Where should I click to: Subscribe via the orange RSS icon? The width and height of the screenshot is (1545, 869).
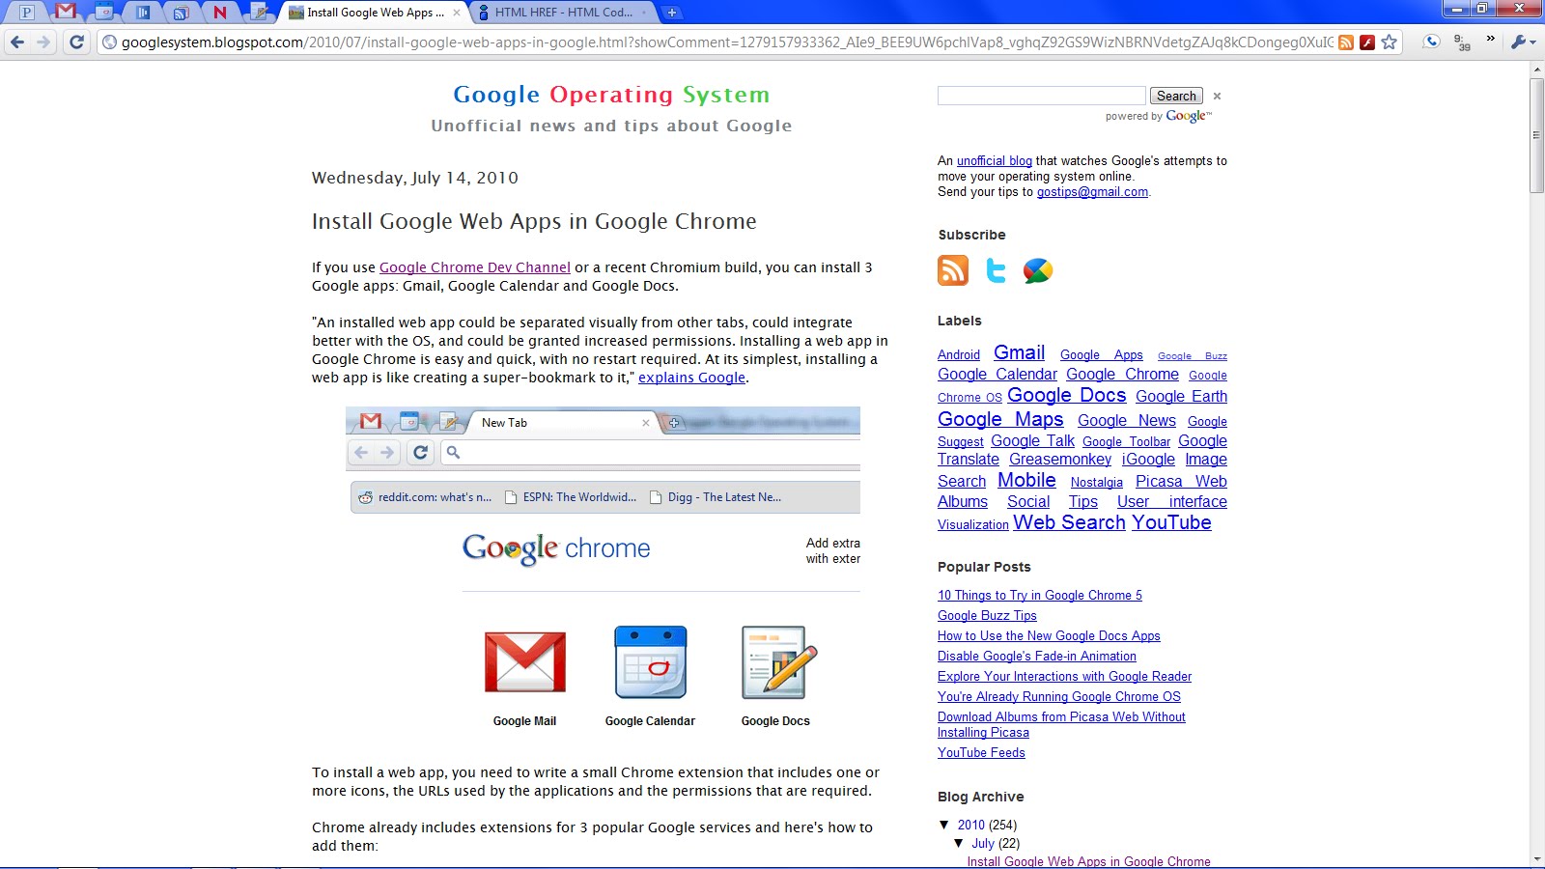click(x=953, y=270)
